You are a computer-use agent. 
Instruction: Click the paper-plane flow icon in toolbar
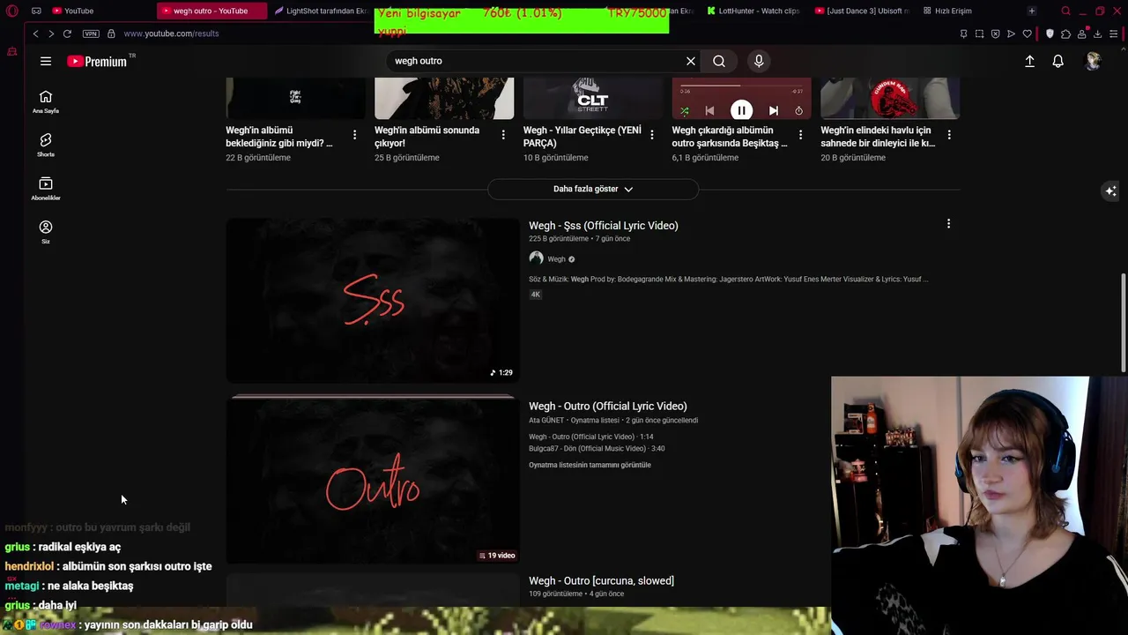[1011, 34]
